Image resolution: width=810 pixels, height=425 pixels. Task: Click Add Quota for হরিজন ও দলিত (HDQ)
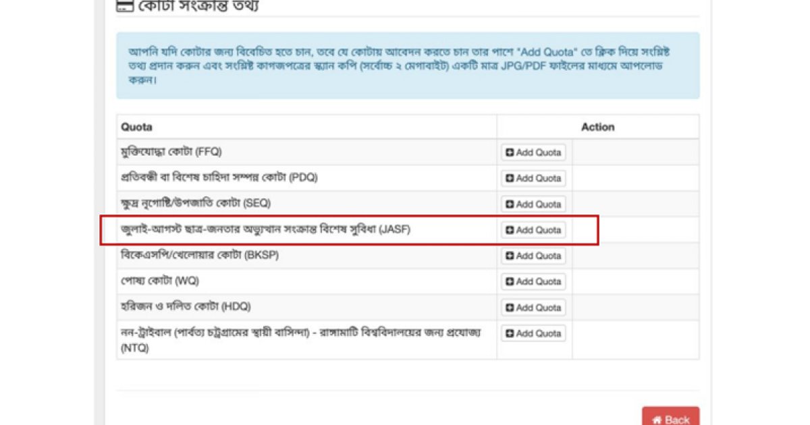pyautogui.click(x=533, y=308)
